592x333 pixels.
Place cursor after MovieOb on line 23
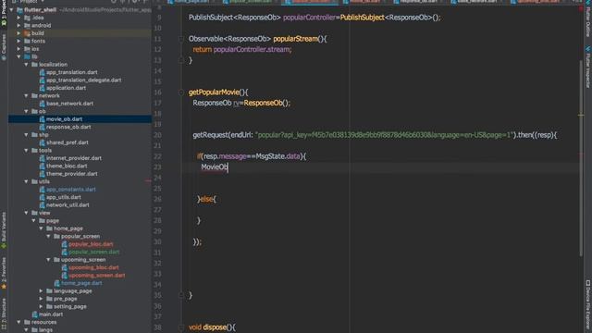[x=228, y=166]
